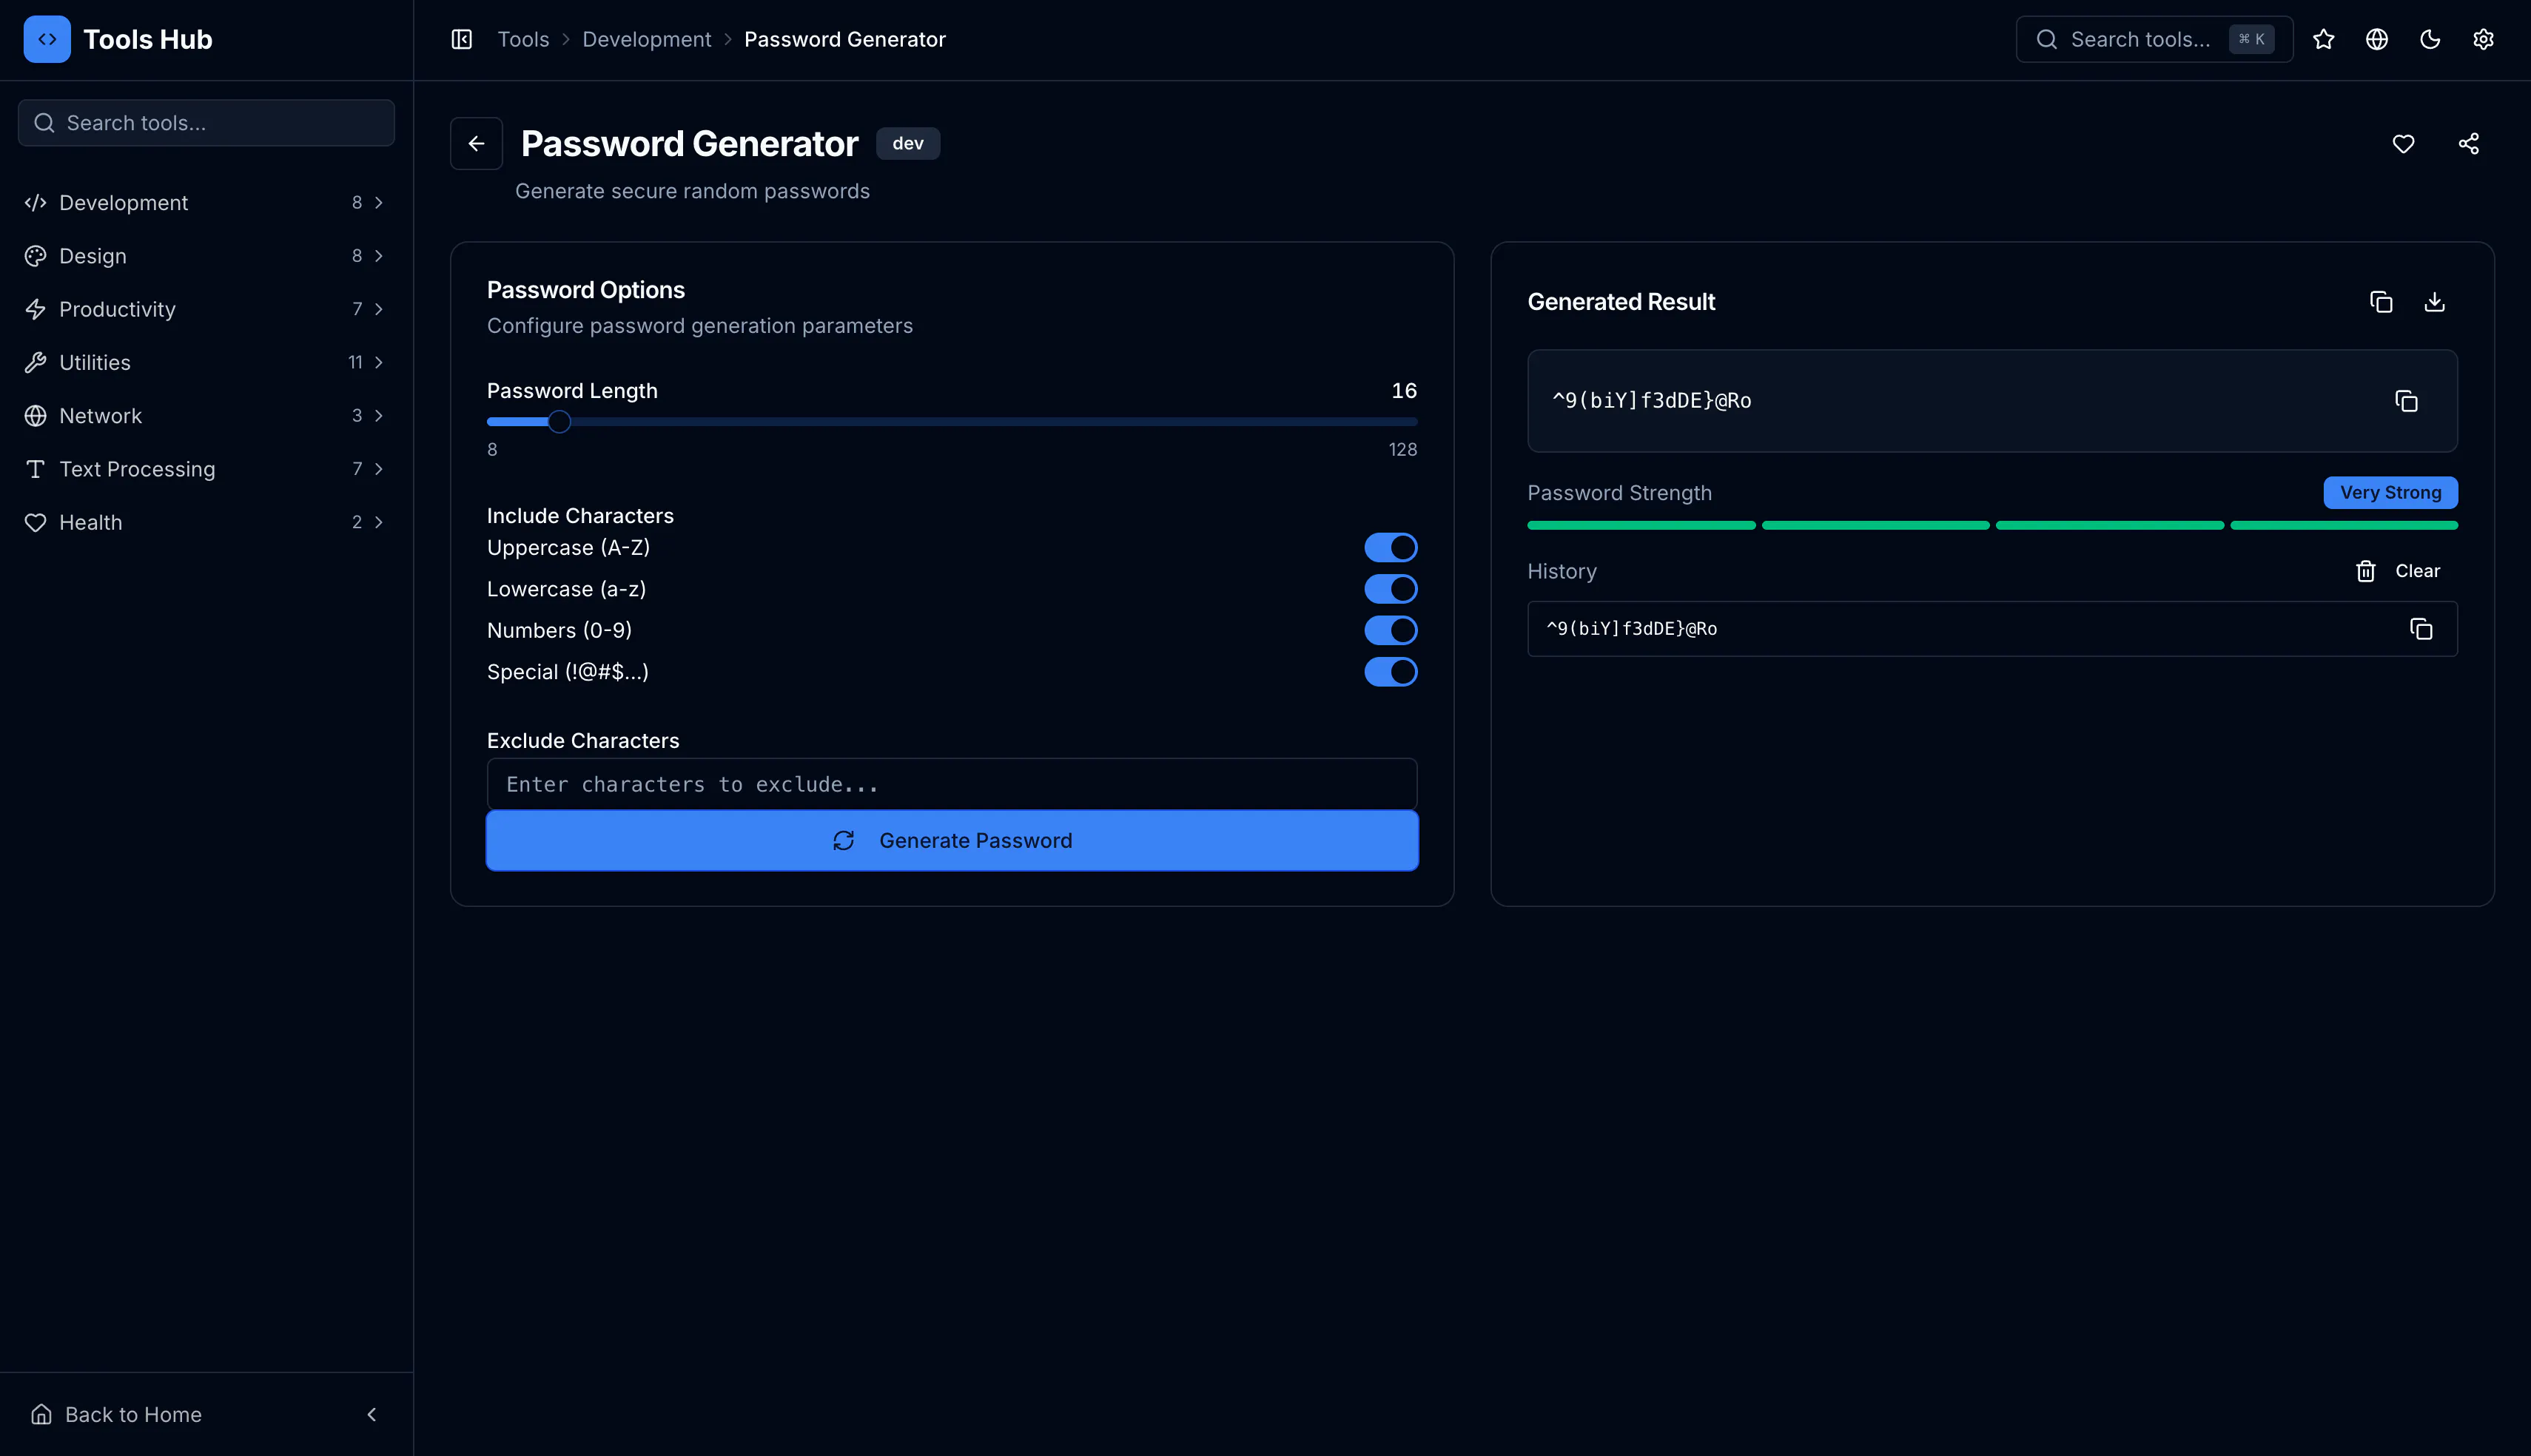The height and width of the screenshot is (1456, 2531).
Task: Open settings gear icon
Action: coord(2483,40)
